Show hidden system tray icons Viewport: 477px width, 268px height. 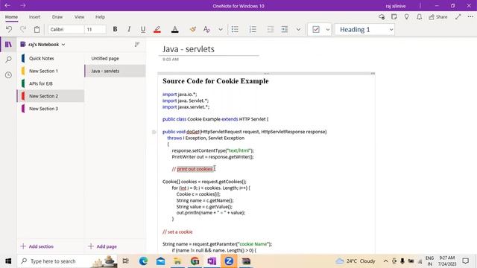pos(385,261)
